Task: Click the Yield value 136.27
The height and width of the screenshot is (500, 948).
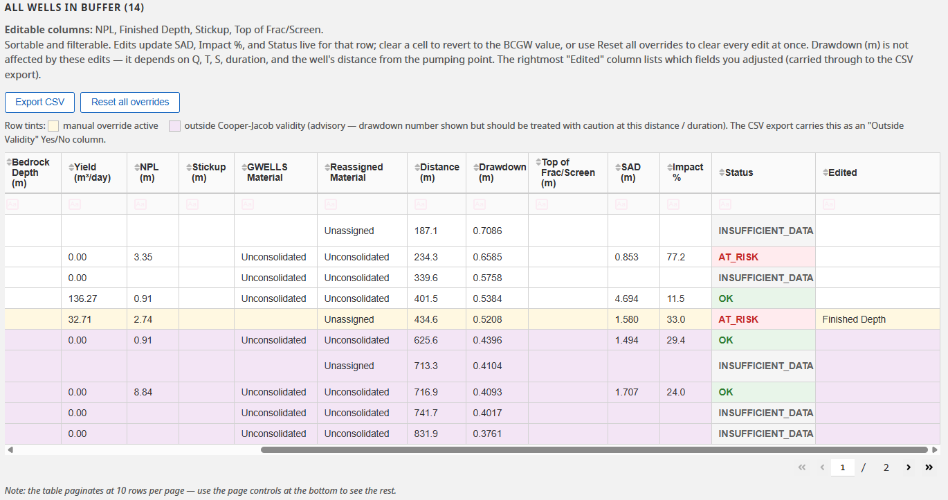Action: 82,298
